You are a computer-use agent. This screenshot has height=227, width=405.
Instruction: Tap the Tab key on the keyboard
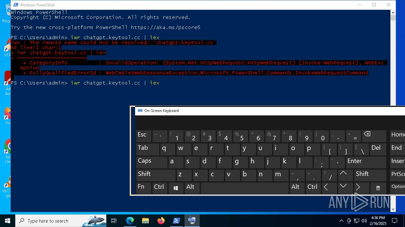(147, 149)
